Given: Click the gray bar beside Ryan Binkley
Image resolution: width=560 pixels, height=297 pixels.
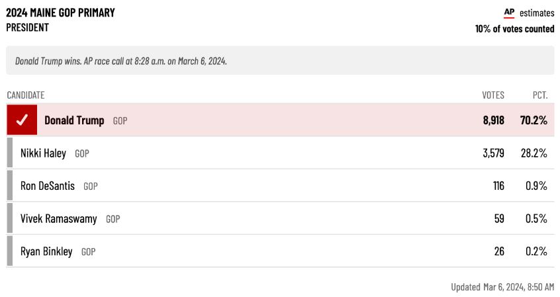Looking at the screenshot, I should 10,251.
